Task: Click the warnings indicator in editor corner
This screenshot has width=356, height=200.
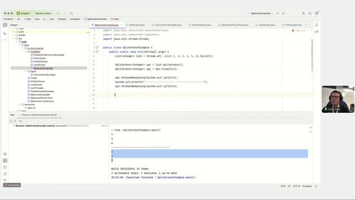Action: click(299, 31)
